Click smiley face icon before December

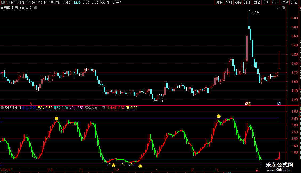click(113, 165)
